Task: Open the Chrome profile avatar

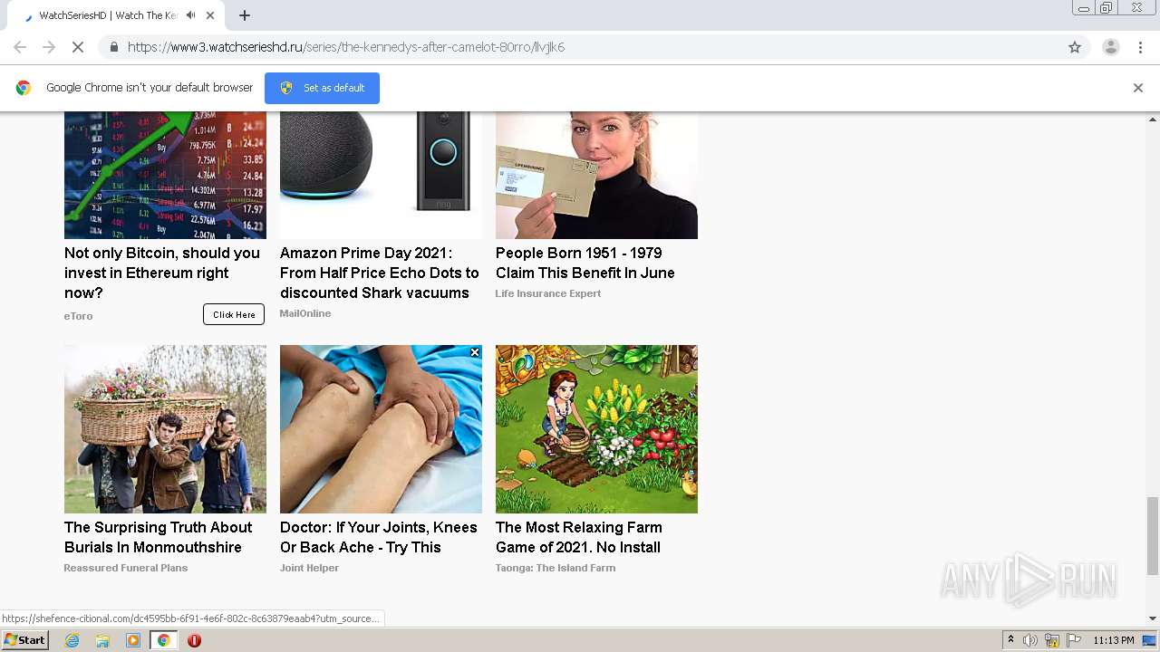Action: click(x=1111, y=47)
